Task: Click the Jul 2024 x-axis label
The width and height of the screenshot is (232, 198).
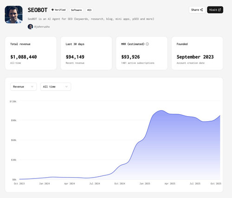Action: click(95, 184)
